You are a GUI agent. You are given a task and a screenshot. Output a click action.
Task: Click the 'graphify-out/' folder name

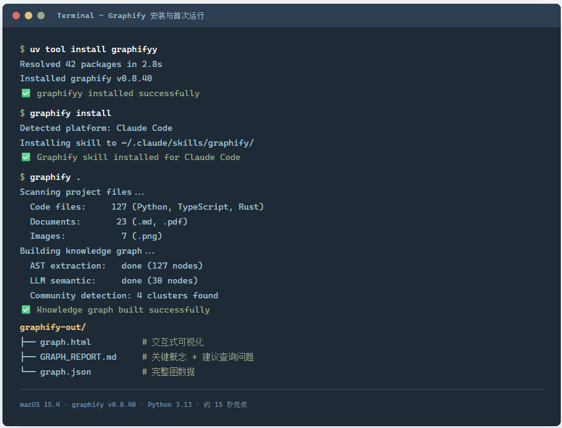point(53,328)
